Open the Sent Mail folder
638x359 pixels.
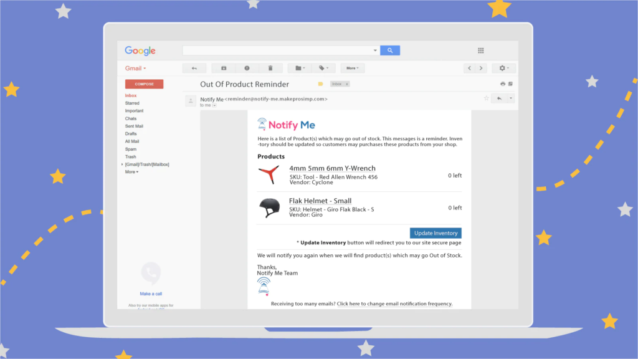134,126
